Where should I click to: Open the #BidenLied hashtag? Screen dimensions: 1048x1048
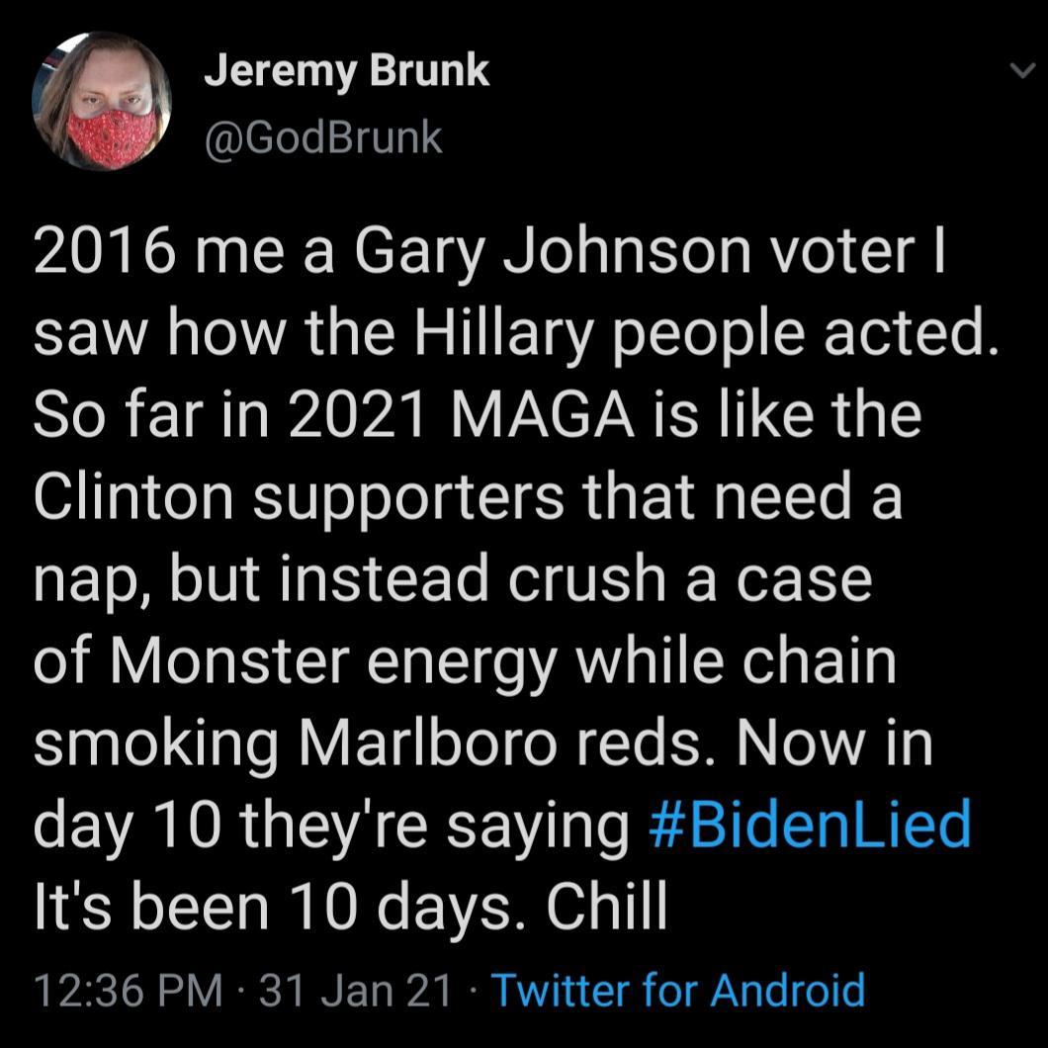tap(811, 825)
